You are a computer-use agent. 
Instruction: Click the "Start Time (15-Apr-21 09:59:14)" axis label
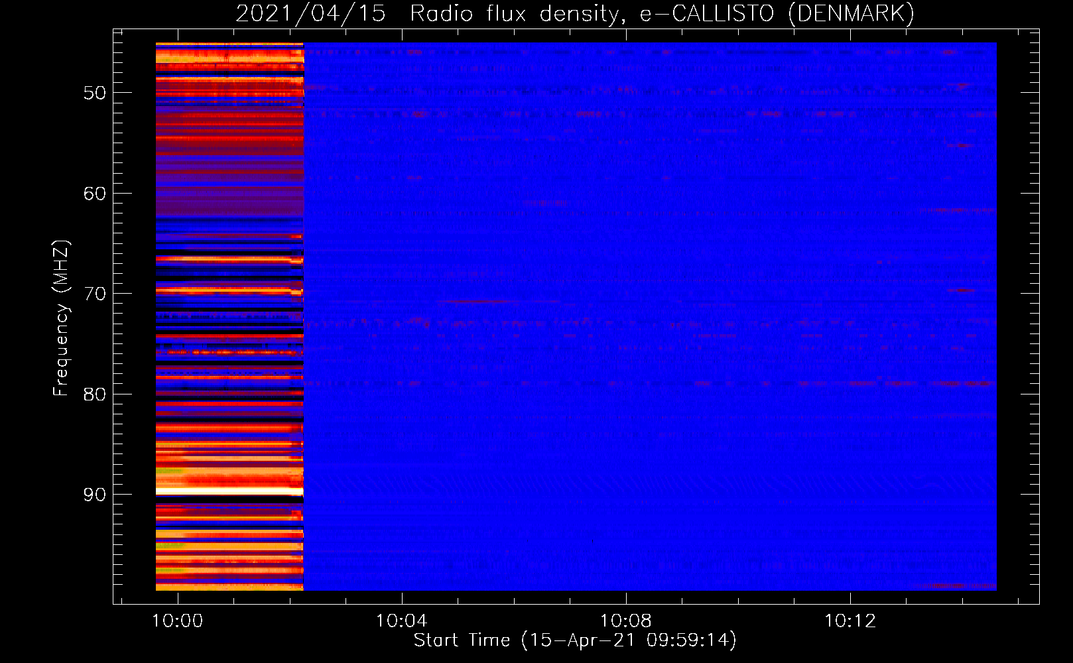(x=575, y=640)
